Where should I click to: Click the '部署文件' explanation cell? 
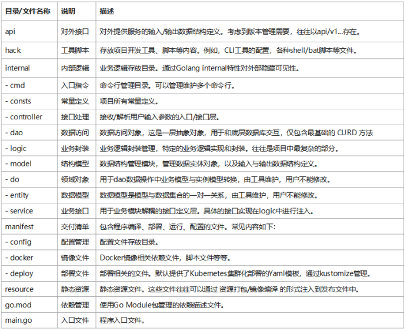click(75, 273)
